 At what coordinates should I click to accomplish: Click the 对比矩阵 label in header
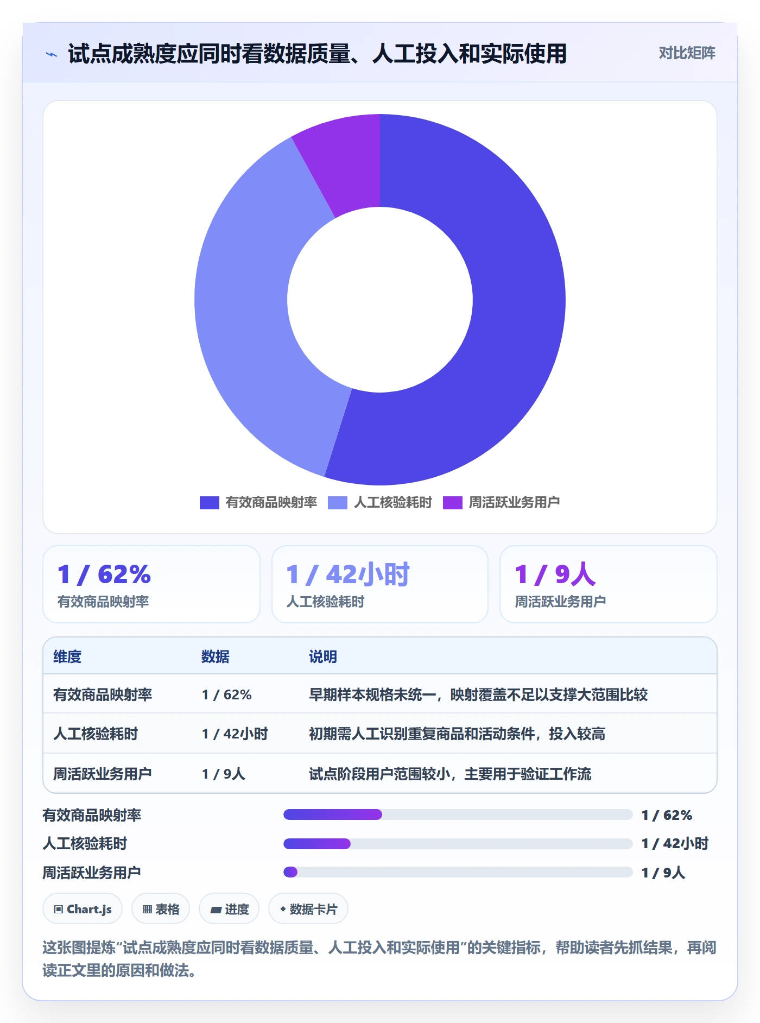(x=687, y=53)
